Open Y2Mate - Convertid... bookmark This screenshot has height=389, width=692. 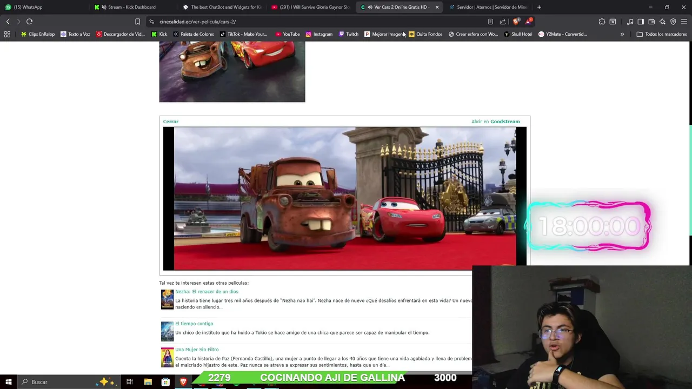pyautogui.click(x=562, y=34)
